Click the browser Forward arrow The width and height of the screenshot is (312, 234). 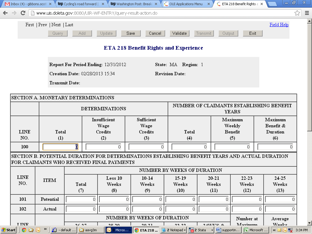point(14,13)
